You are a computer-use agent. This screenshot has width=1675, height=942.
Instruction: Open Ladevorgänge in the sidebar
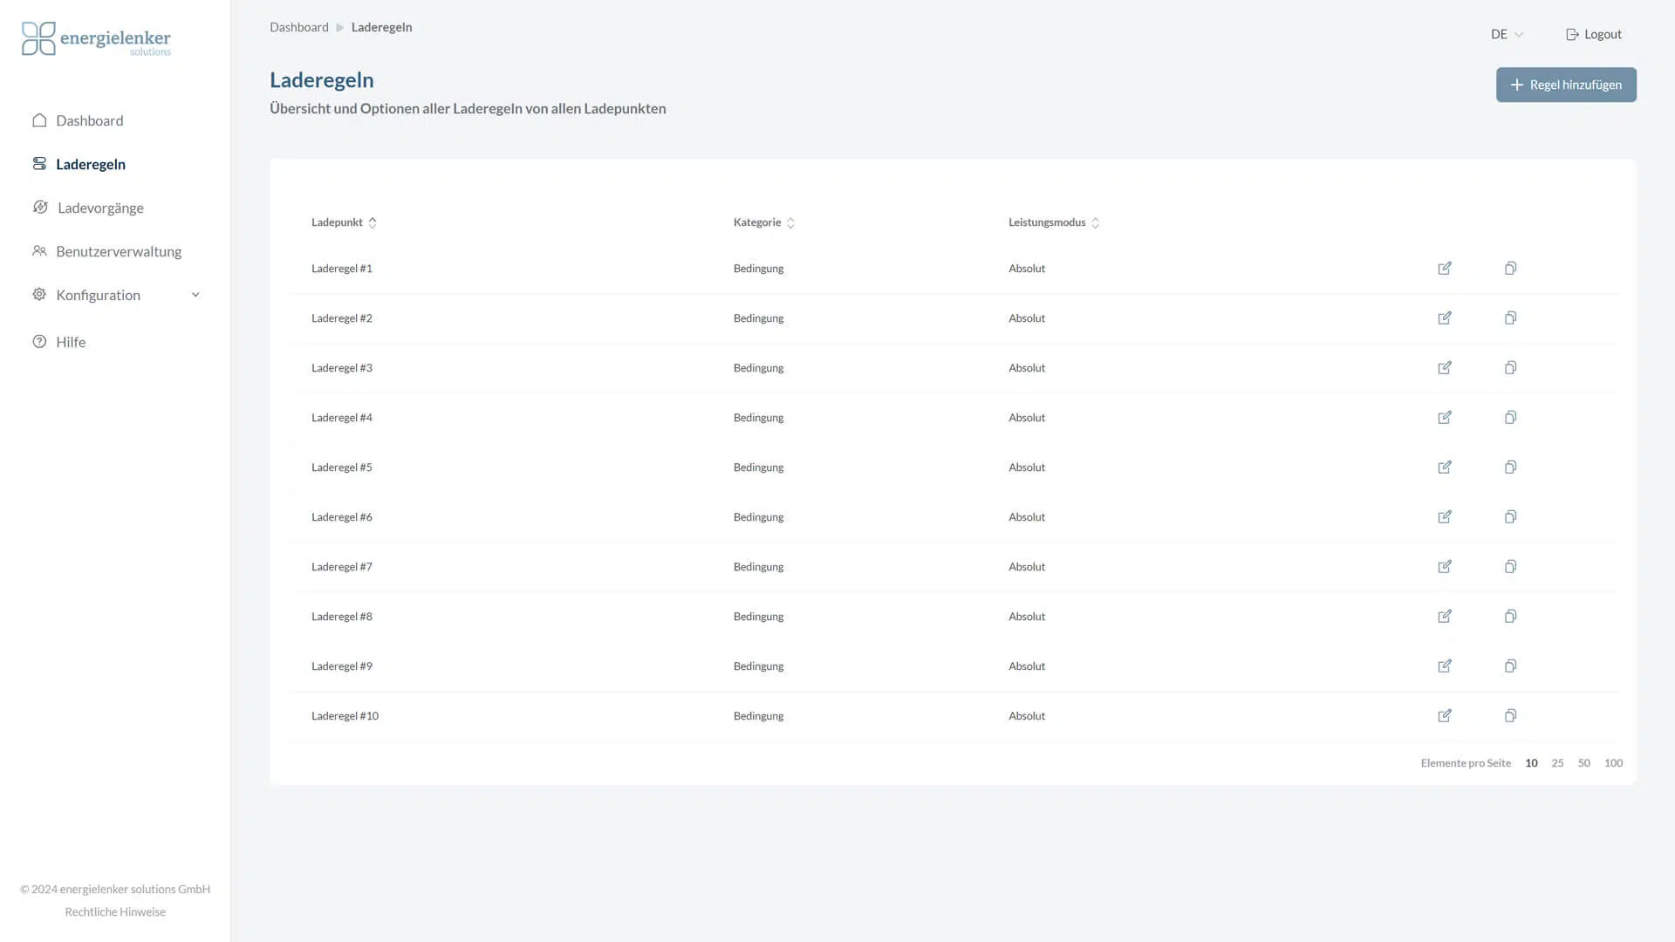click(100, 208)
